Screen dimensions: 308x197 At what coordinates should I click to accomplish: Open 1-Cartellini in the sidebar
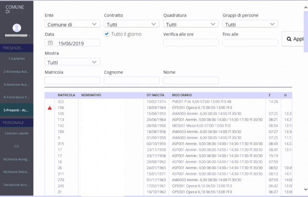(17, 59)
